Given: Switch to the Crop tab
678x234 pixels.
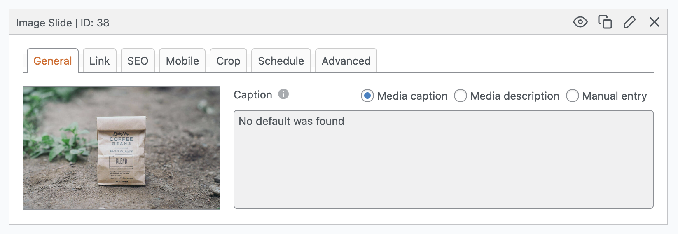Looking at the screenshot, I should [x=228, y=61].
